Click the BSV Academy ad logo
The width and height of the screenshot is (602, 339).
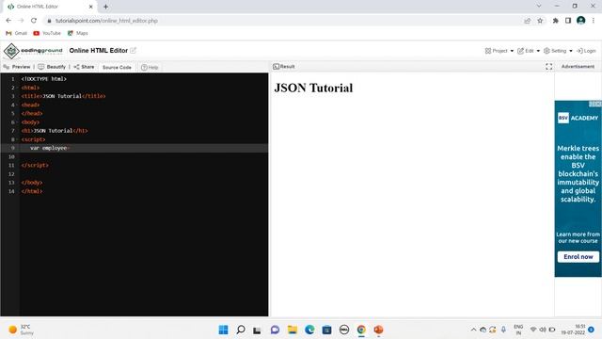point(578,118)
